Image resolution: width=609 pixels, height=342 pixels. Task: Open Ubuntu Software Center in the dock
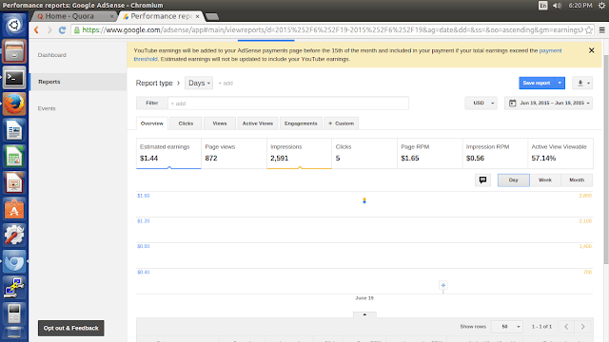click(14, 209)
